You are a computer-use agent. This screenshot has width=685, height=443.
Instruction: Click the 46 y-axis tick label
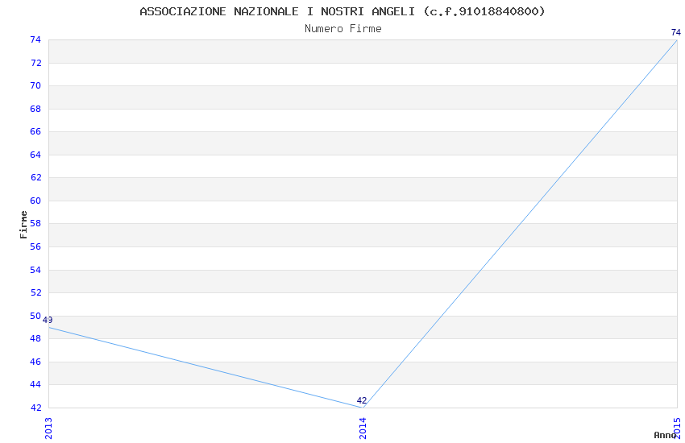35,362
